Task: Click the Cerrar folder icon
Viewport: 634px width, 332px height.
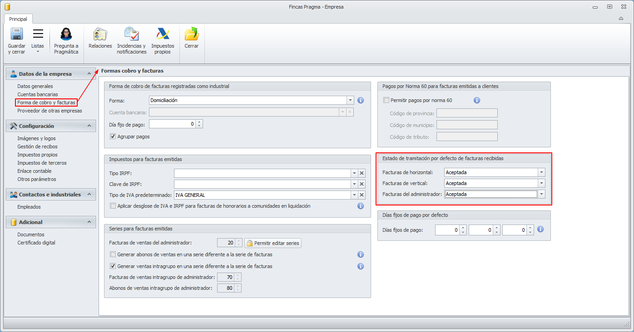Action: coord(192,34)
